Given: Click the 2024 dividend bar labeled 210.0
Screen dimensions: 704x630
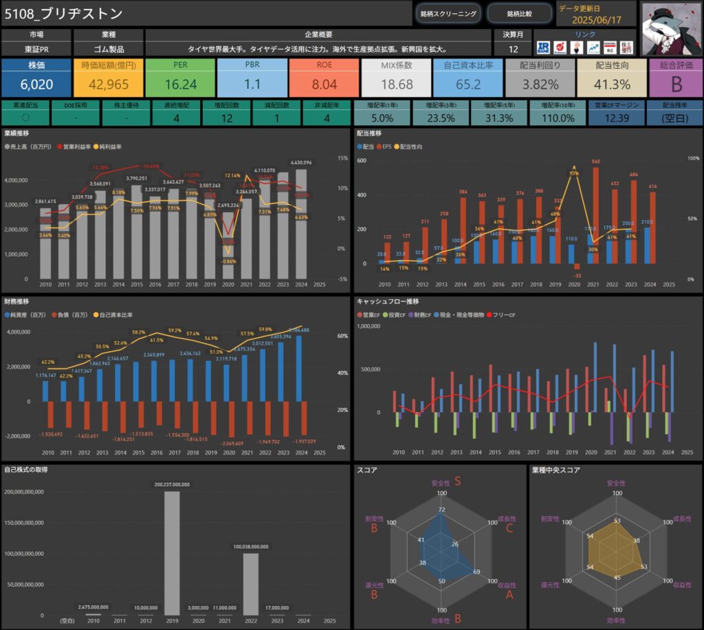Looking at the screenshot, I should click(x=647, y=246).
